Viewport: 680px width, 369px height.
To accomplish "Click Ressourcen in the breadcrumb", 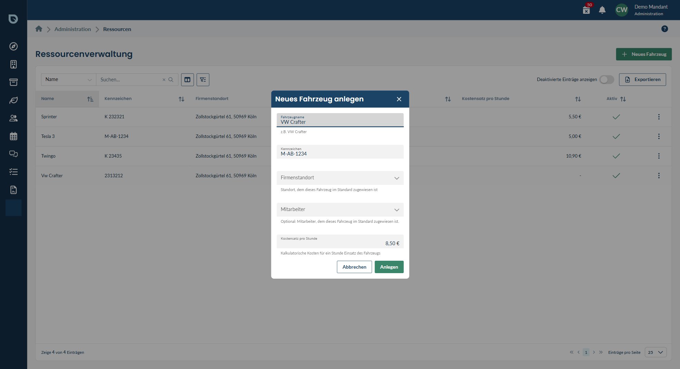I will pos(117,29).
